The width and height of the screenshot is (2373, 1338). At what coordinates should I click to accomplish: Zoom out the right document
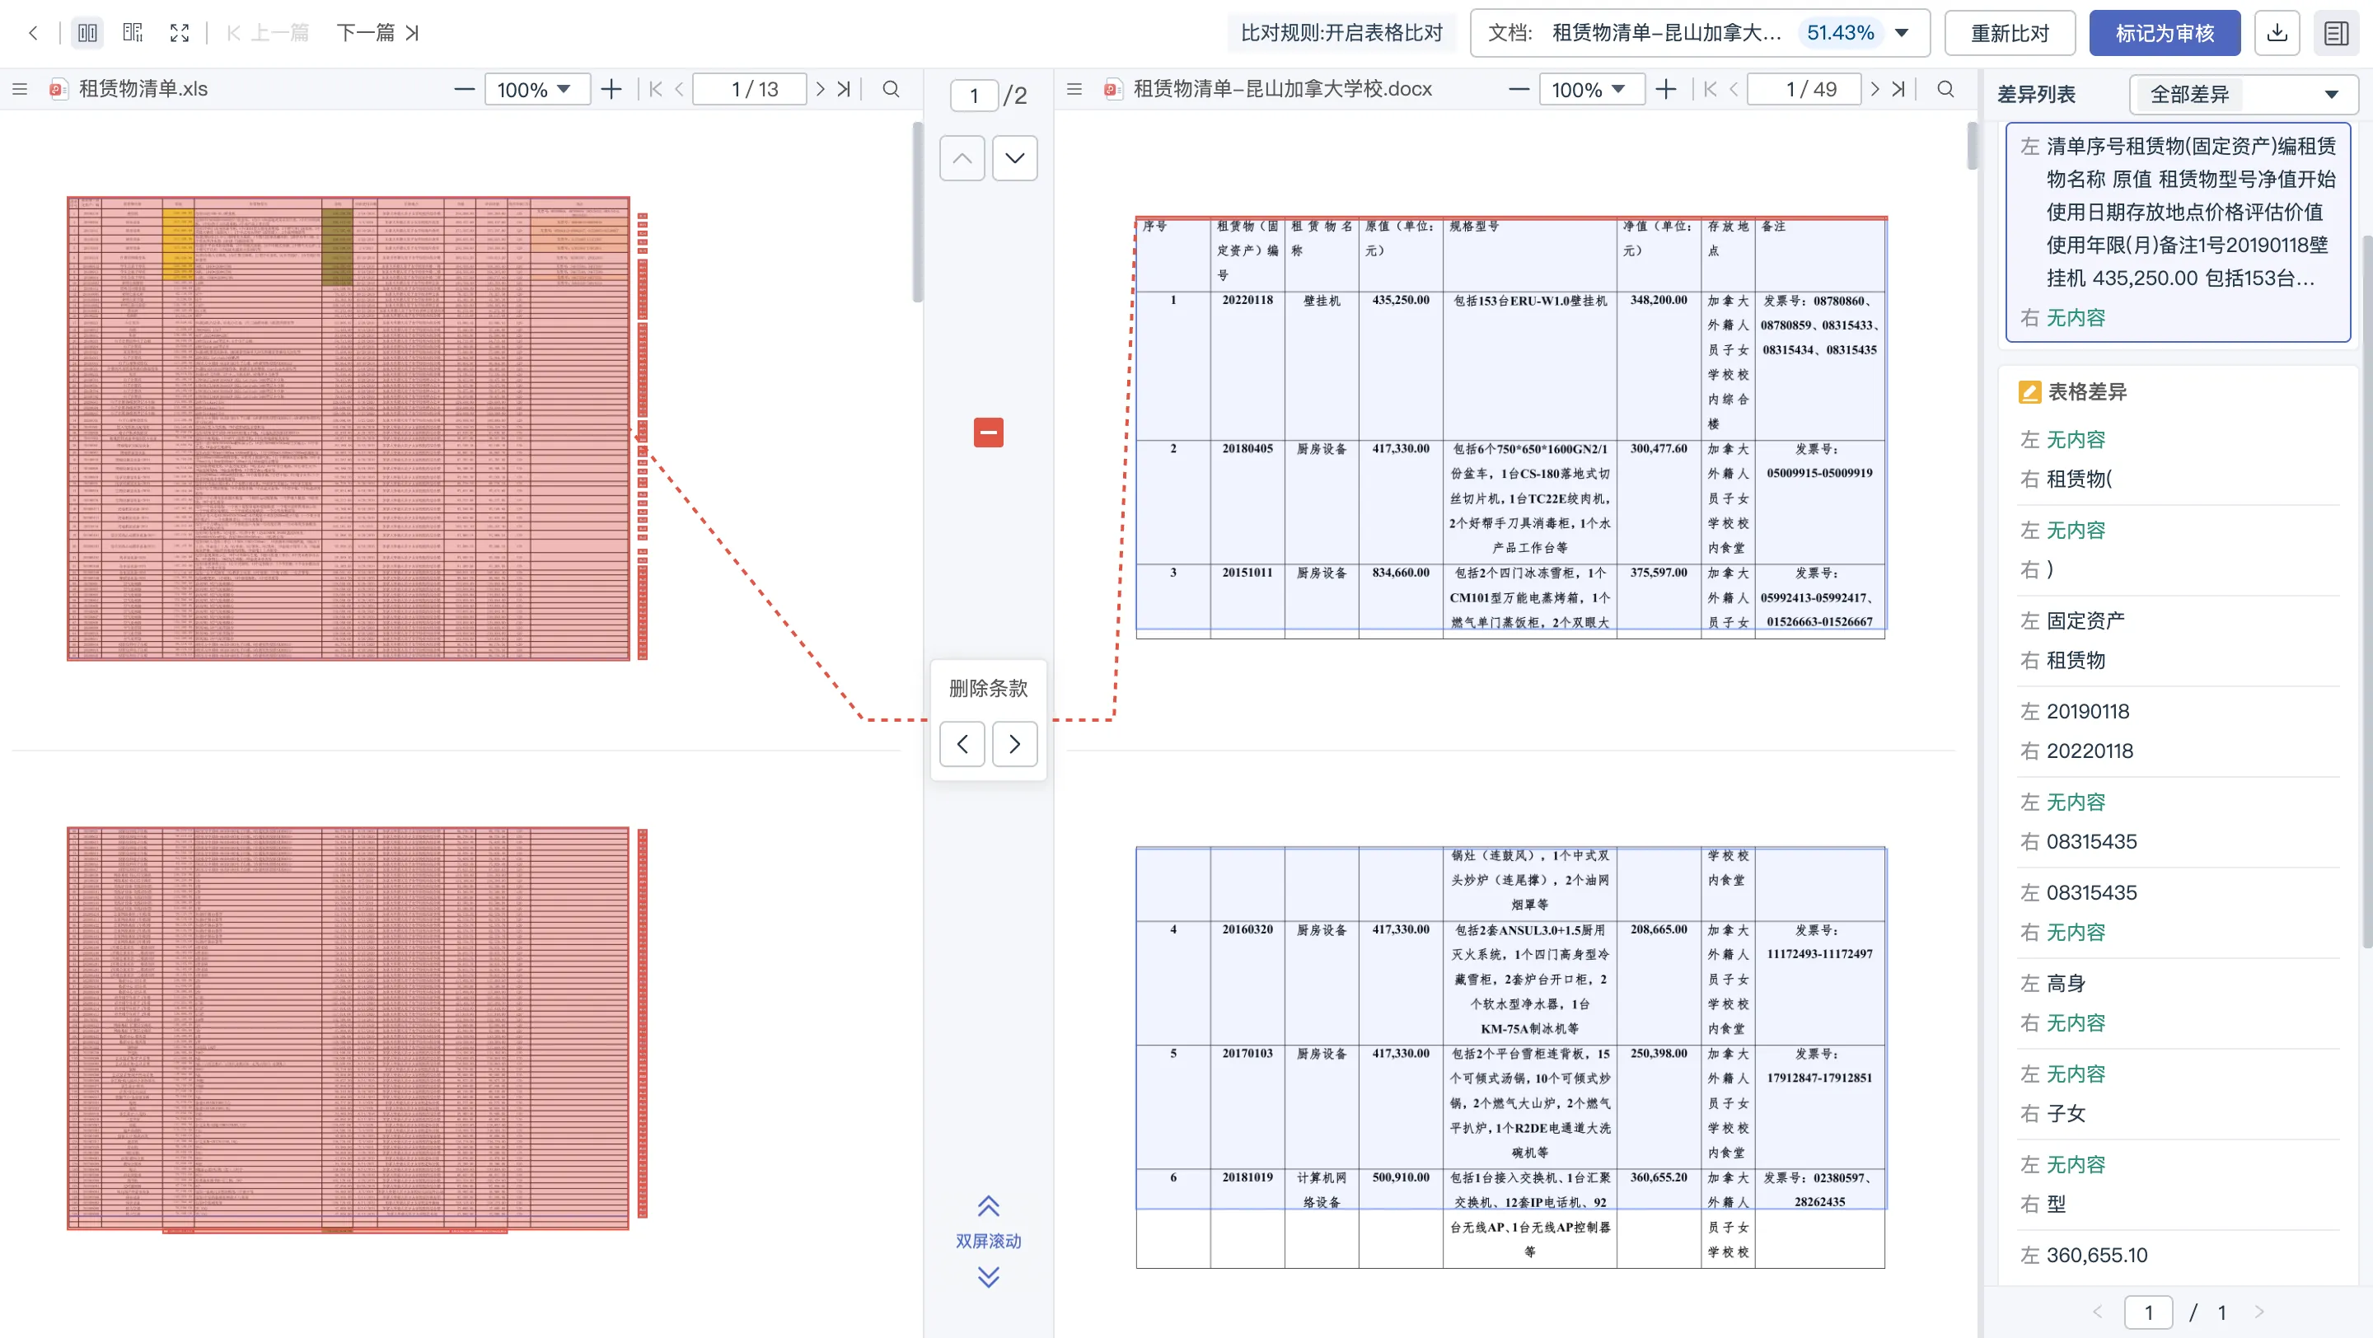1519,89
